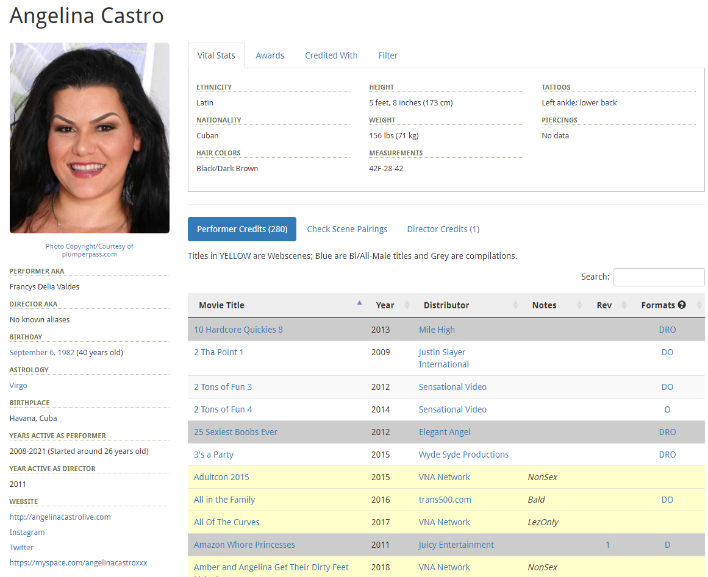Open the title Adultcon 2015
This screenshot has height=577, width=708.
tap(221, 477)
